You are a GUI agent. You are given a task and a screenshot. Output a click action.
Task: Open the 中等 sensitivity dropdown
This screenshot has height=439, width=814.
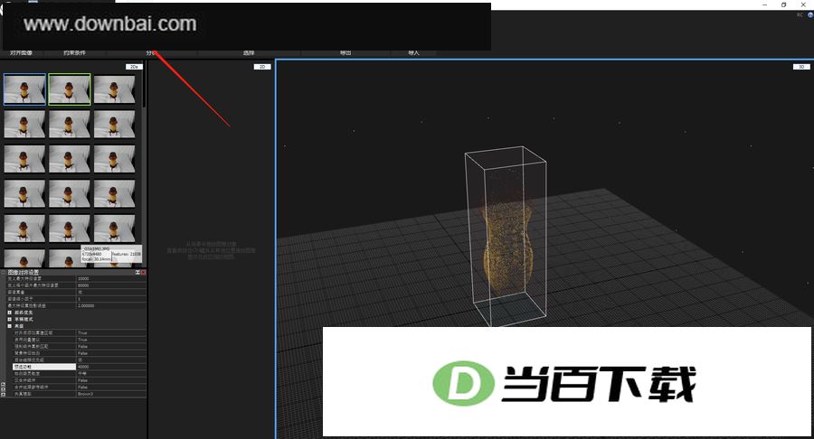coord(111,373)
